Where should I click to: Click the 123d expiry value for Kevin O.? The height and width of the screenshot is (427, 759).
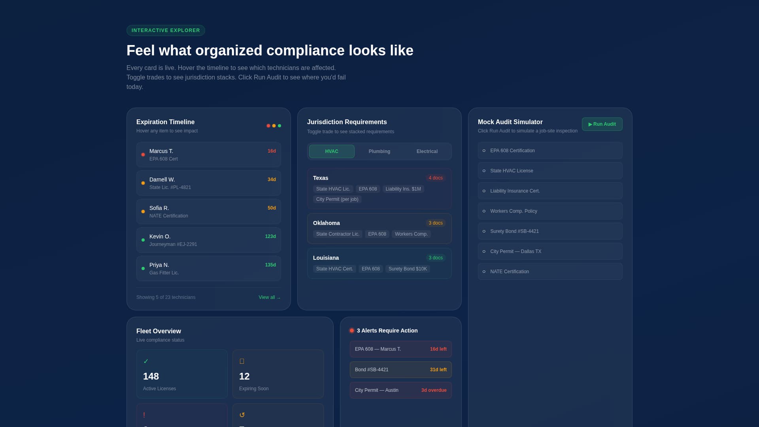point(270,236)
